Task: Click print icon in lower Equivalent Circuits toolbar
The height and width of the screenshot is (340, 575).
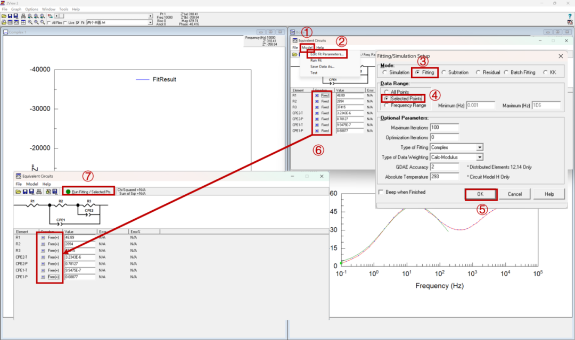Action: pos(39,192)
